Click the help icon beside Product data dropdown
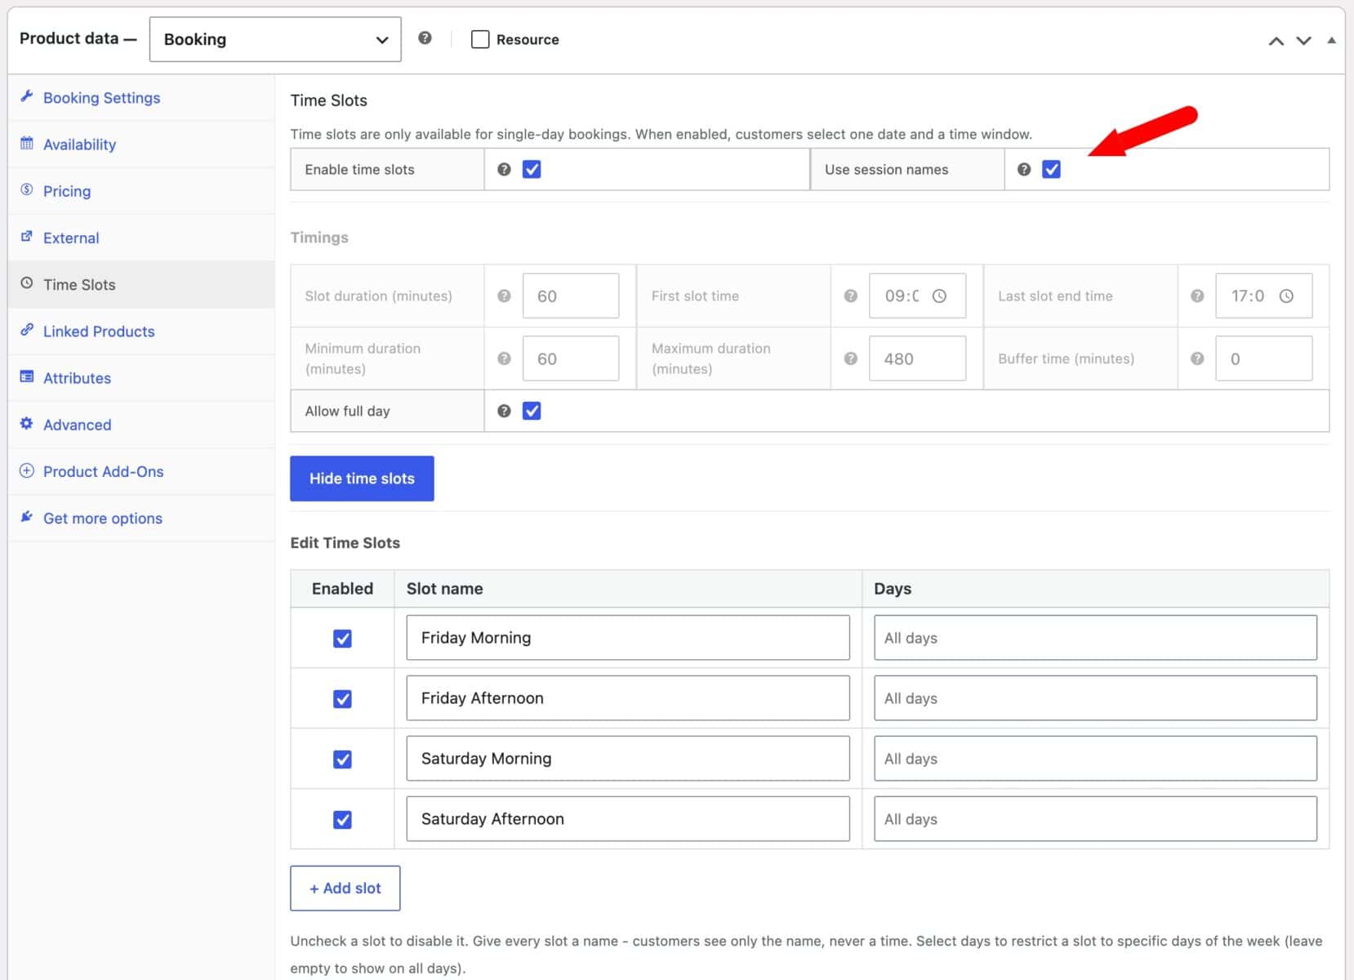This screenshot has width=1354, height=980. 425,38
